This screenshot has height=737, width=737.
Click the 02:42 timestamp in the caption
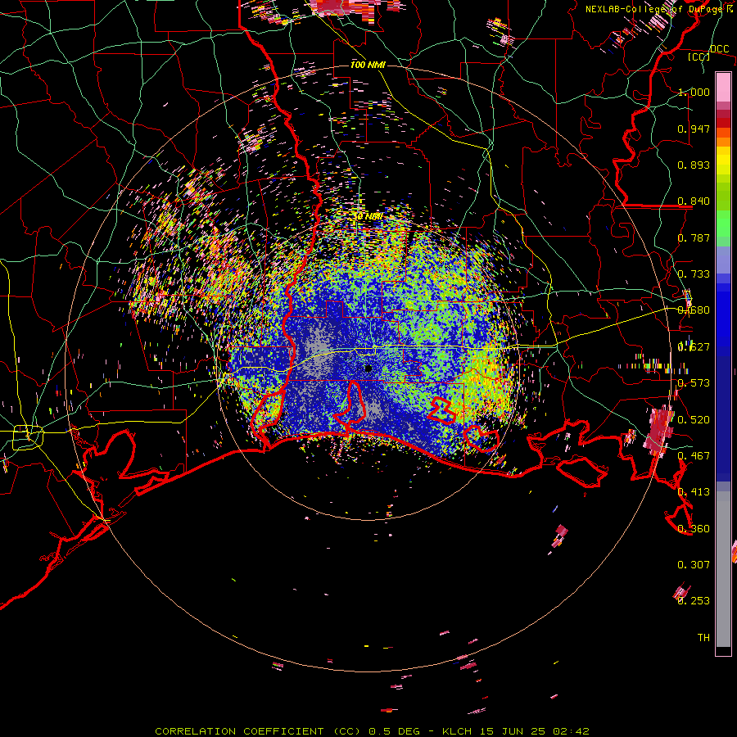572,731
